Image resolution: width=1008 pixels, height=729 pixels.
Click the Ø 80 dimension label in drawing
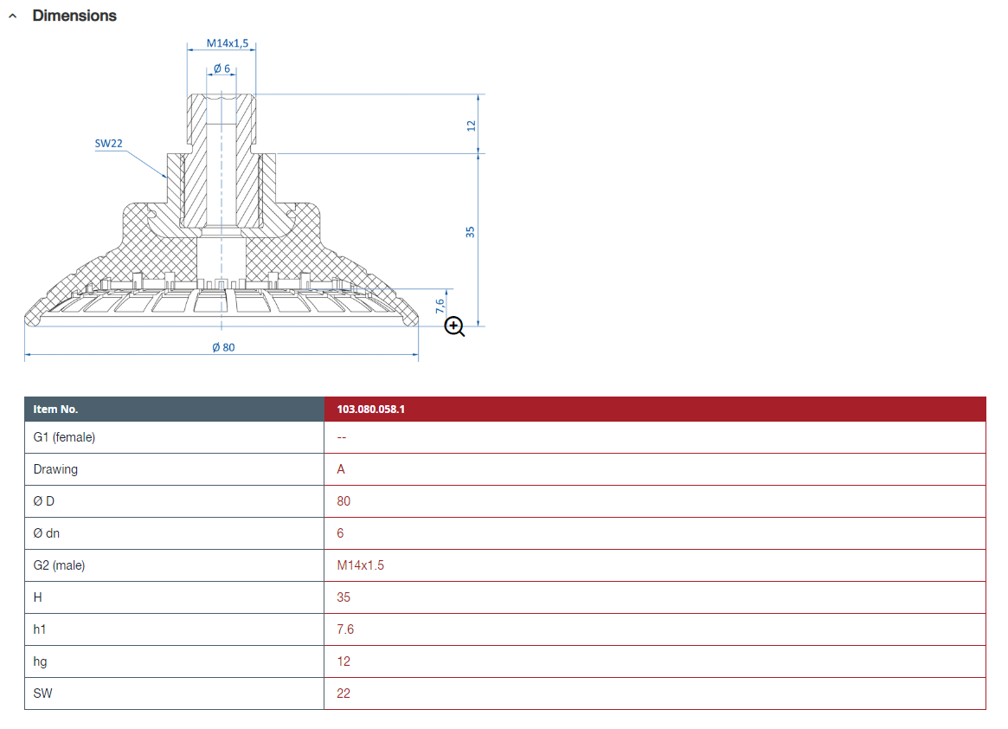coord(223,347)
